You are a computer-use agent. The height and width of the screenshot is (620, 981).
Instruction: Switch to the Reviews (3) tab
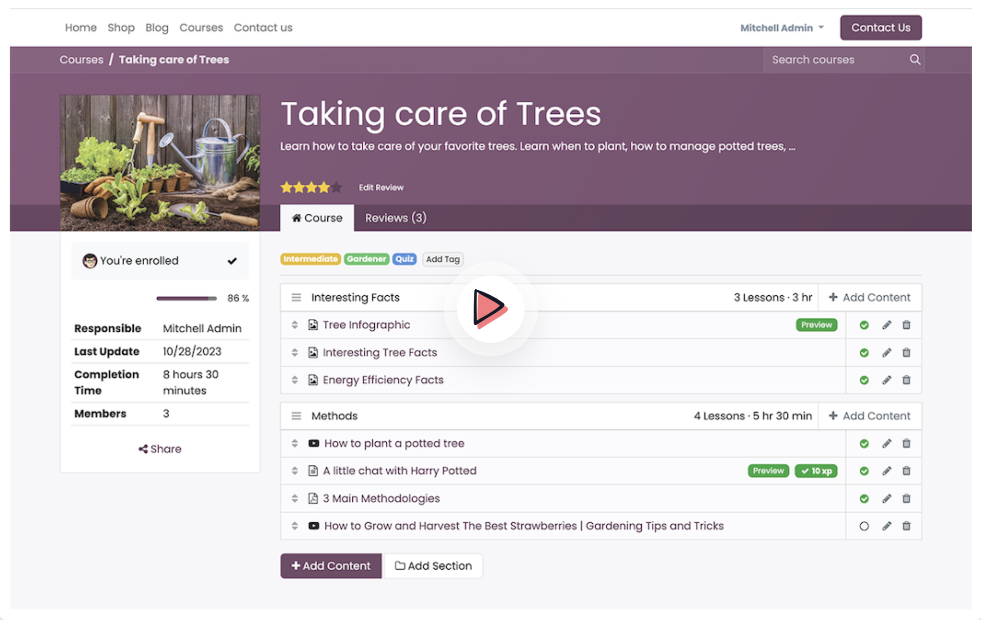coord(396,218)
